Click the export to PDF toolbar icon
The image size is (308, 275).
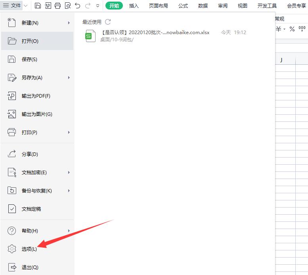pyautogui.click(x=48, y=6)
